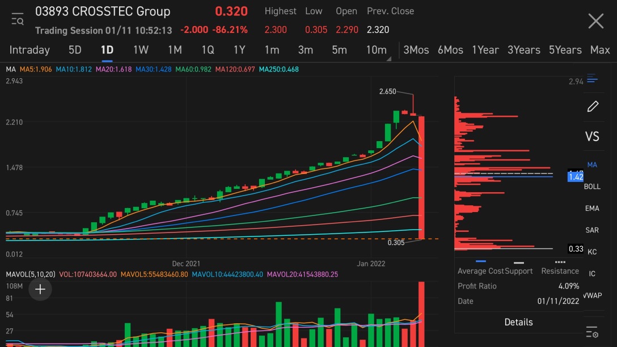Viewport: 617px width, 347px height.
Task: Open the stock search list icon
Action: 18,19
